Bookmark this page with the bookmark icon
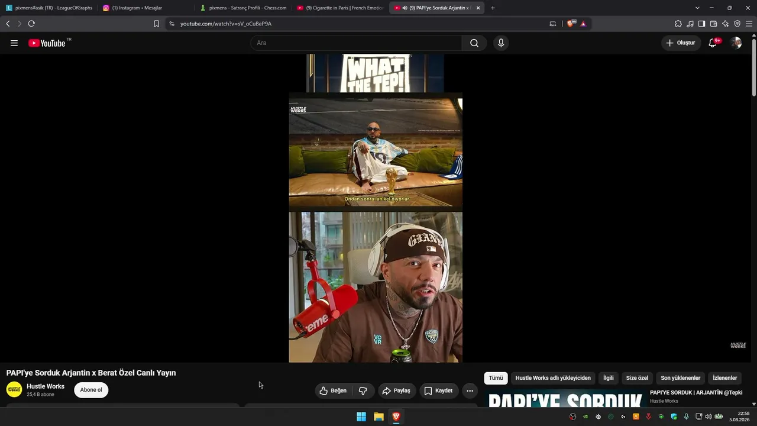 156,24
